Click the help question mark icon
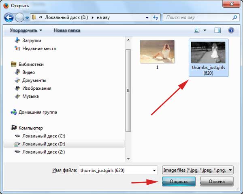Screen dimensions: 243x194 click(231, 30)
